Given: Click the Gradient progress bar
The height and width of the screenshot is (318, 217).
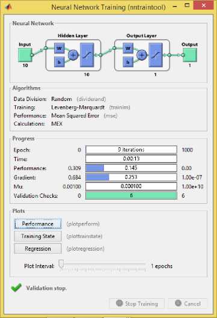Looking at the screenshot, I should tap(131, 177).
